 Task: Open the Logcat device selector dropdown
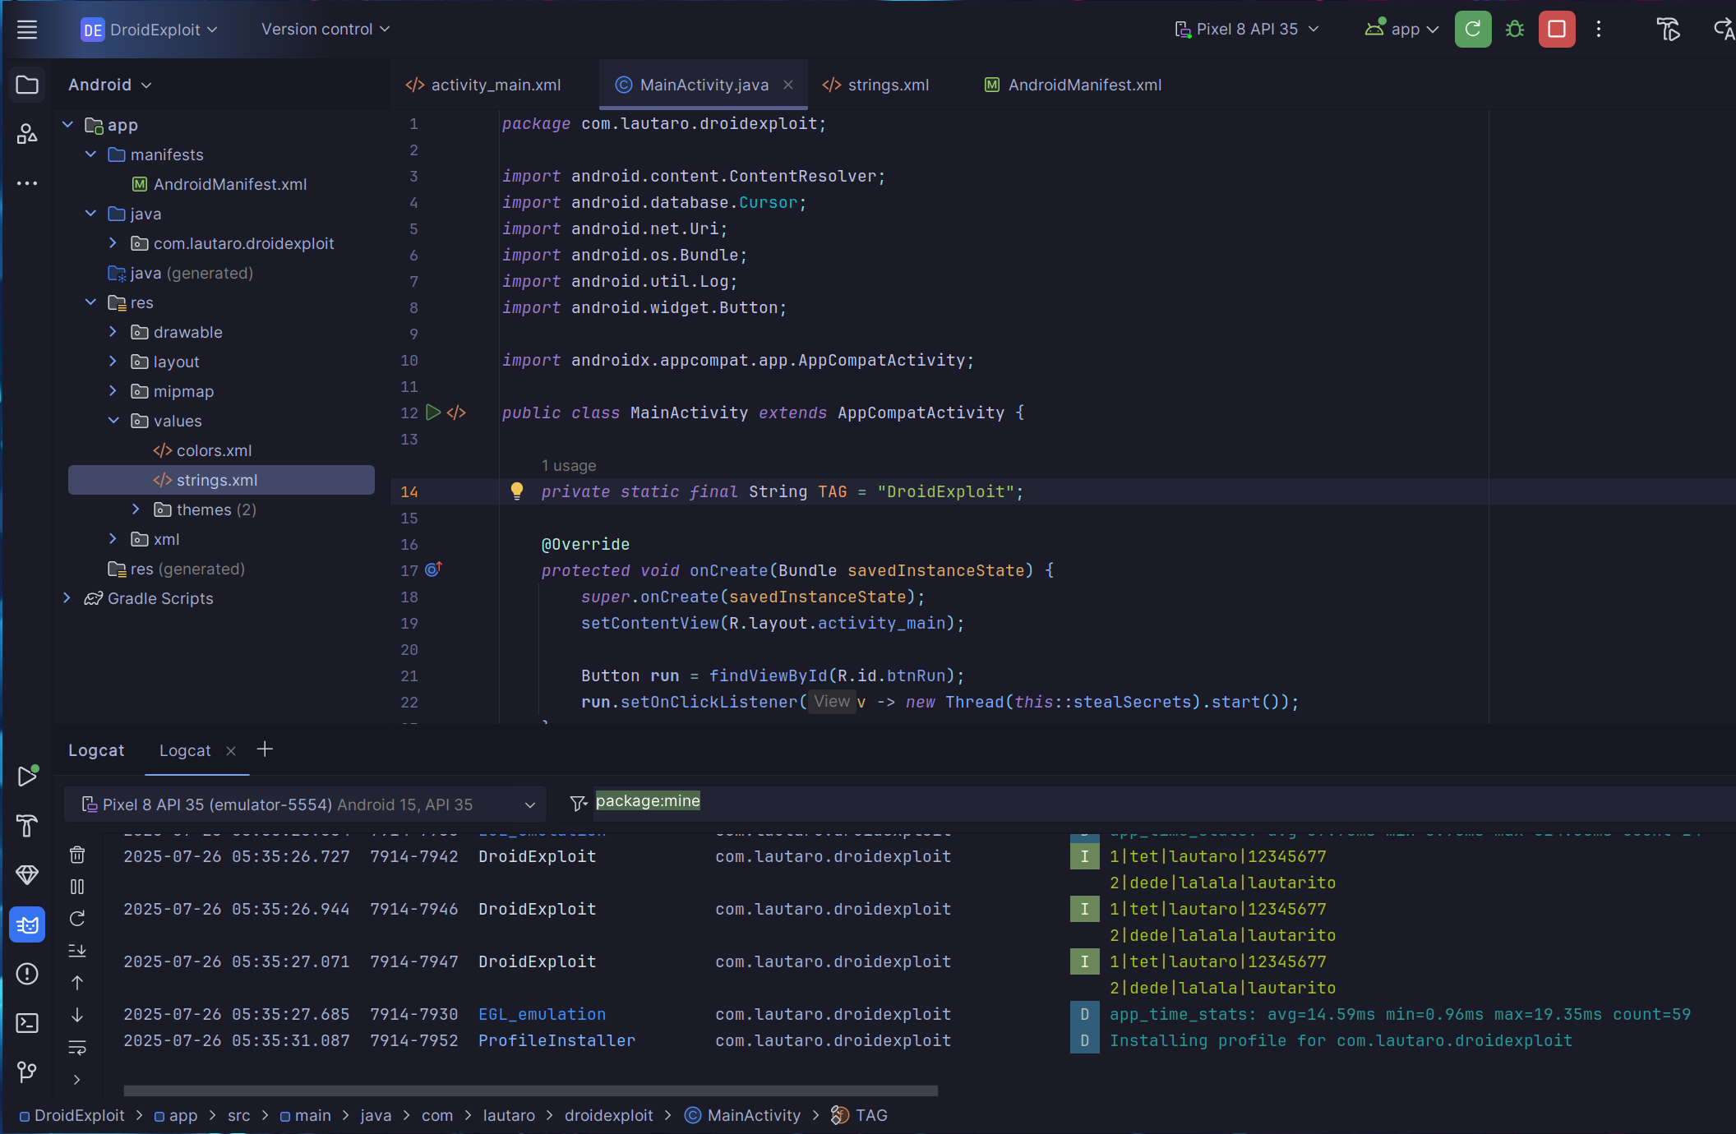click(307, 804)
